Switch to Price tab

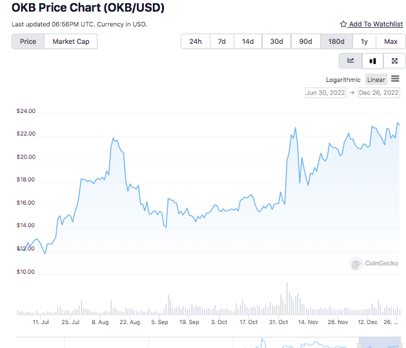pos(28,41)
